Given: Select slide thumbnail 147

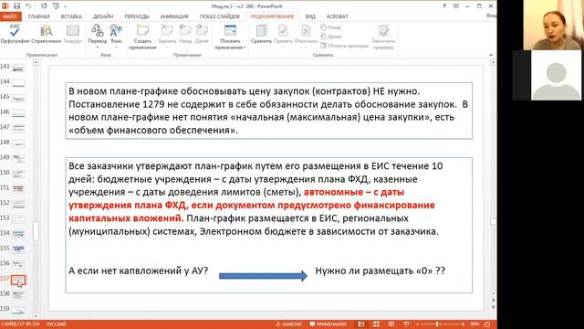Looking at the screenshot, I should click(18, 129).
